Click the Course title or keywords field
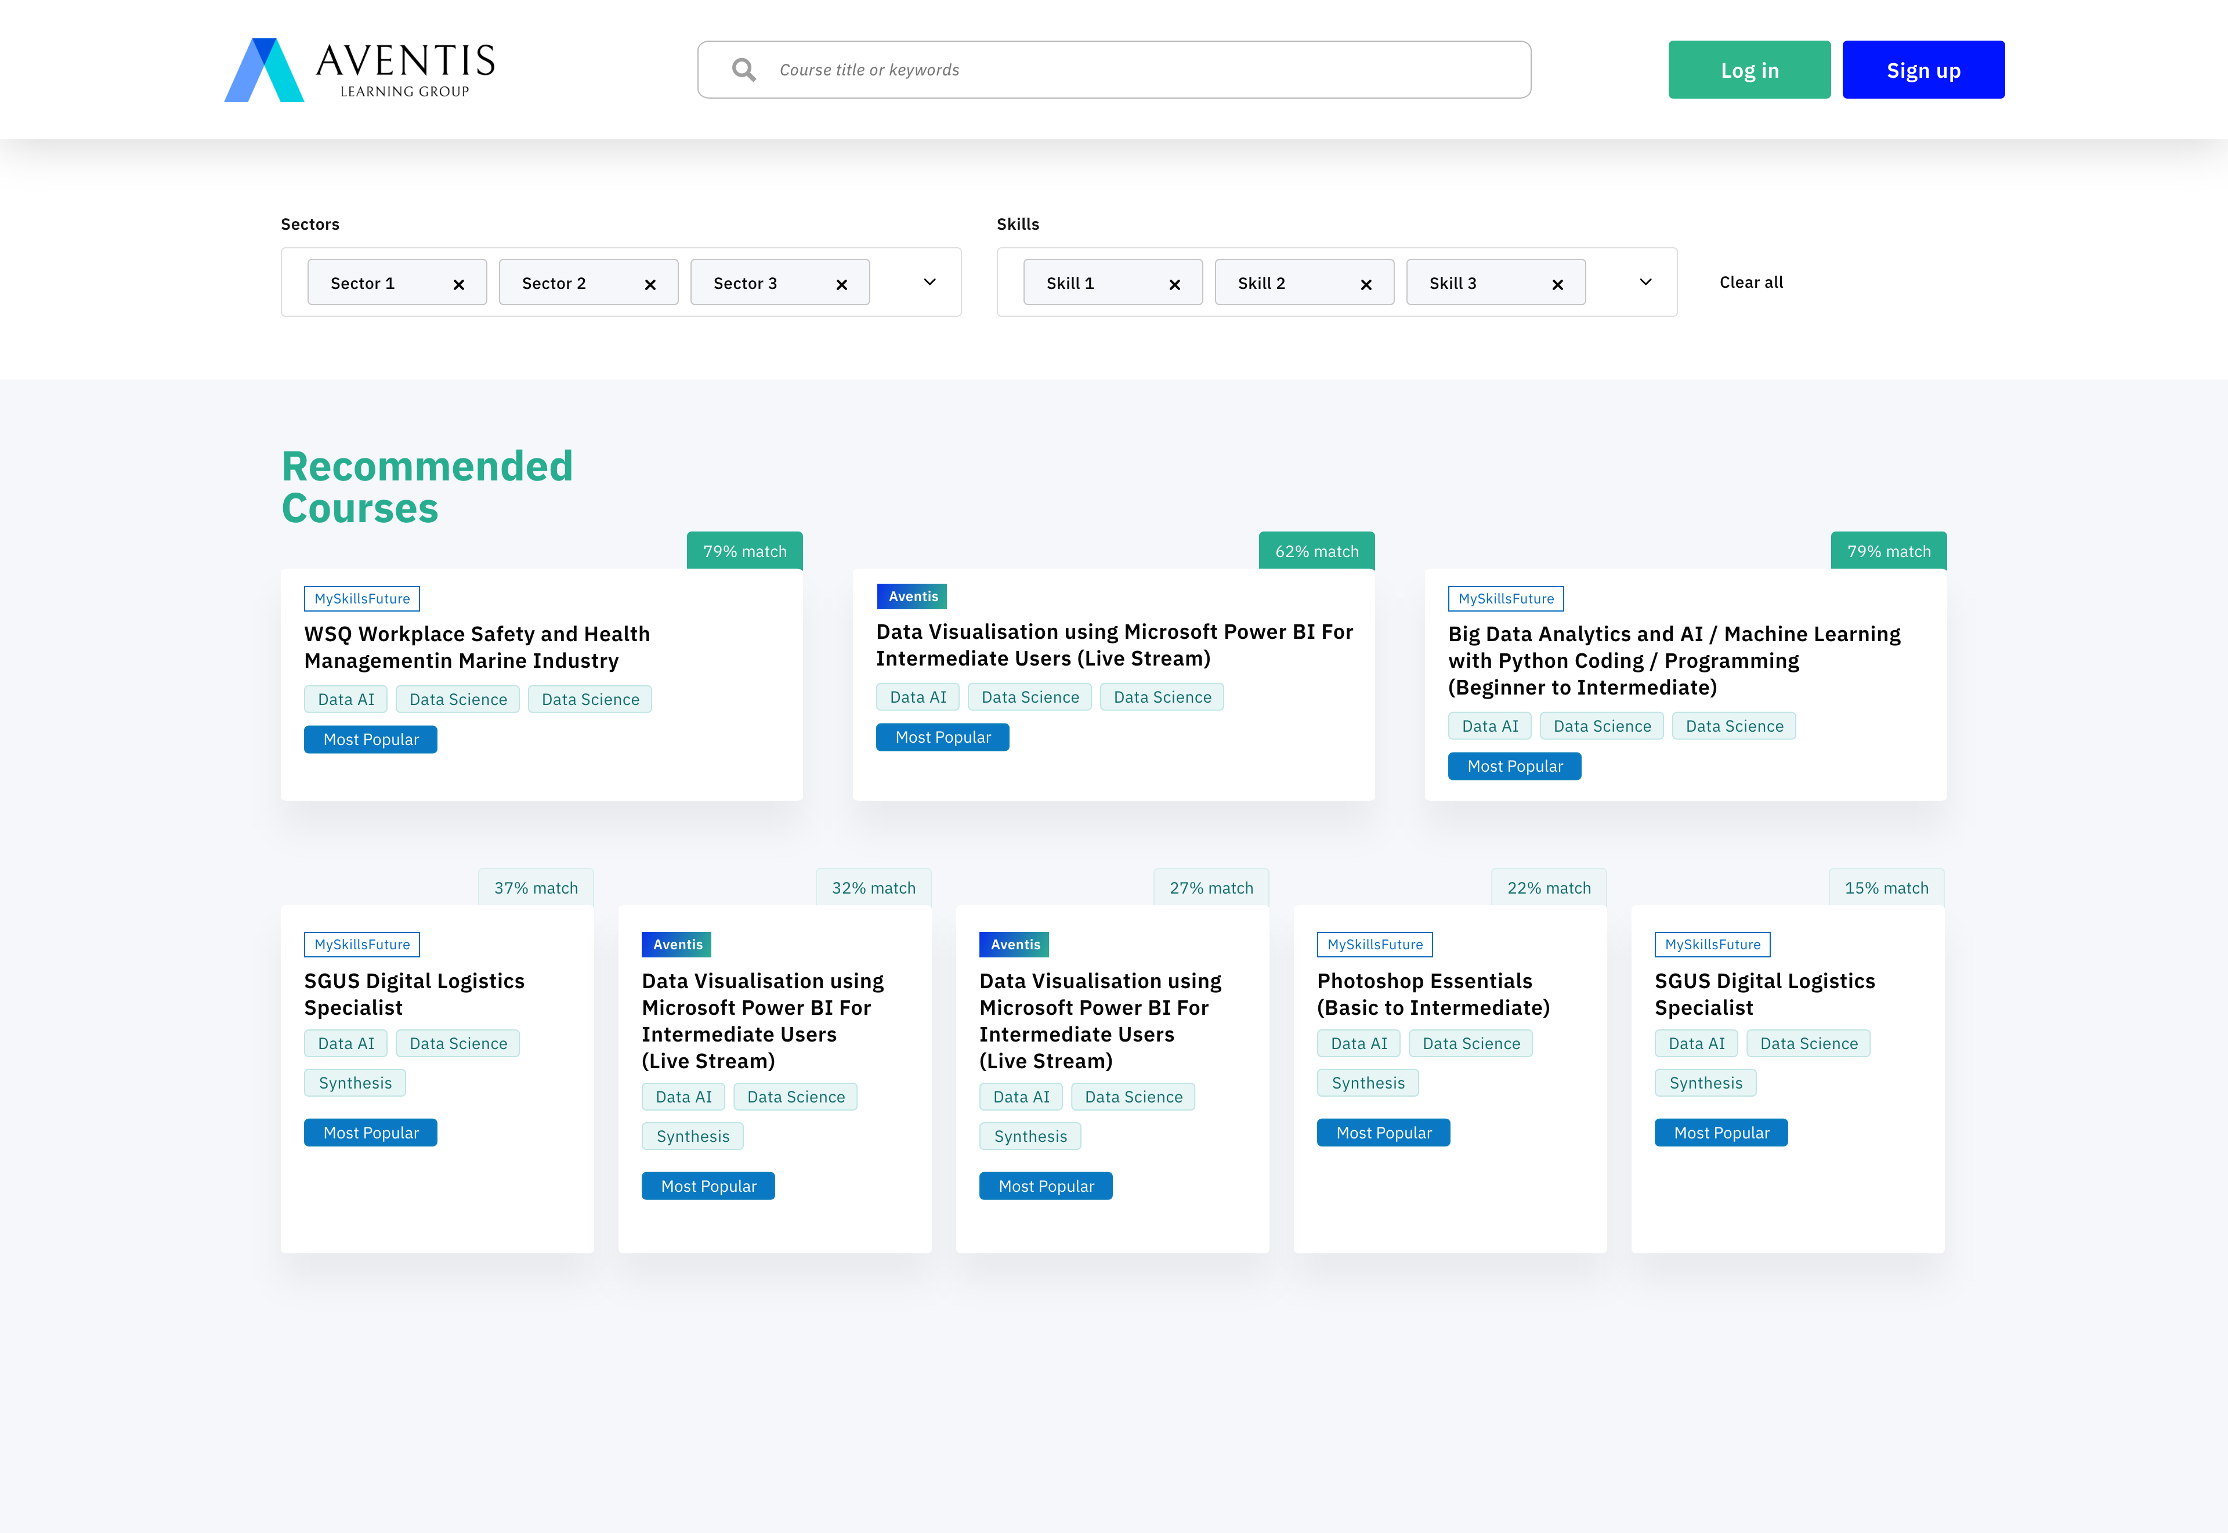Screen dimensions: 2228x1533 [x=1114, y=69]
